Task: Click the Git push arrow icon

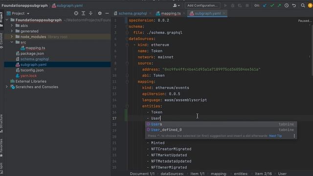Action: coord(279,5)
